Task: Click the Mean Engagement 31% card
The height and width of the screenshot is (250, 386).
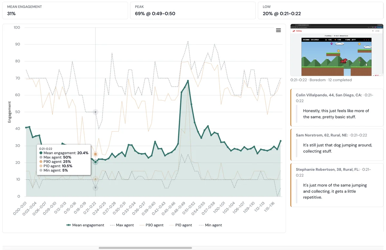Action: [x=65, y=10]
